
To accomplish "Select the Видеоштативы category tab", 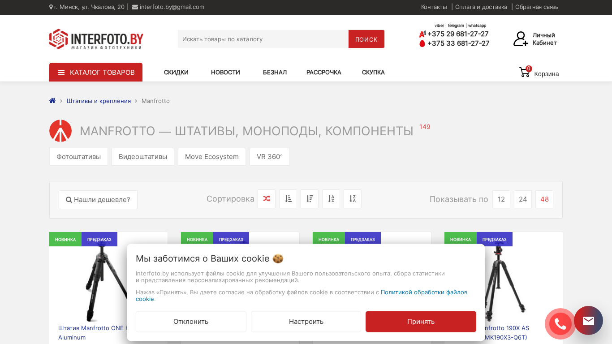I will [143, 157].
